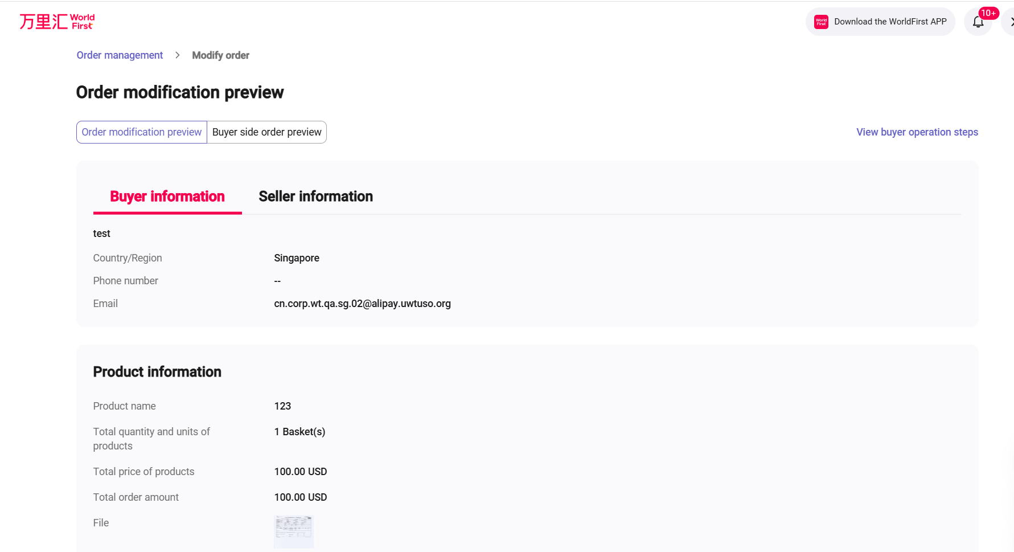1014x552 pixels.
Task: Click View buyer operation steps
Action: (917, 132)
